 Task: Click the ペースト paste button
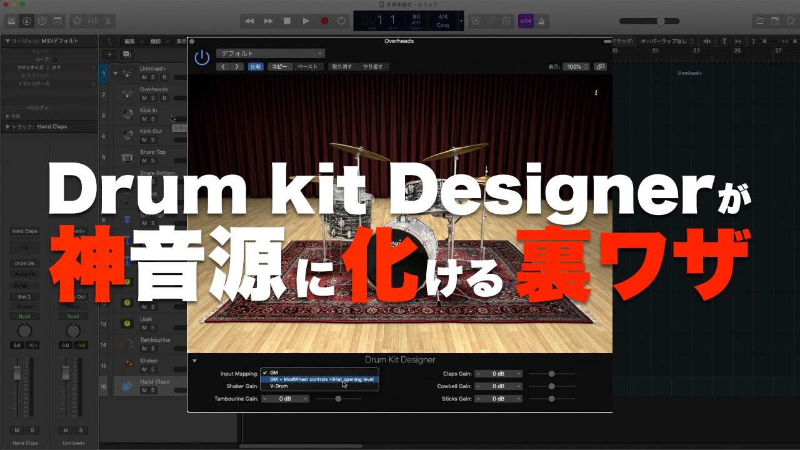307,66
